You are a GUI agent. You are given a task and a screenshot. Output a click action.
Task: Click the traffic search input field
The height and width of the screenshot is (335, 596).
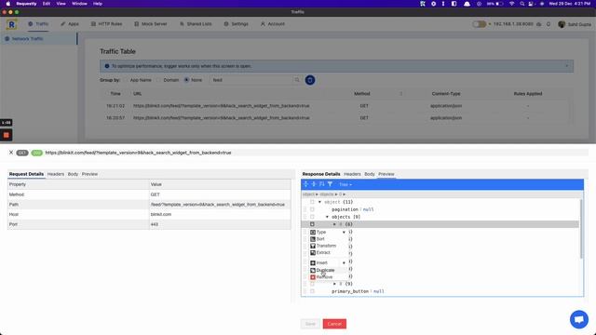pos(251,80)
